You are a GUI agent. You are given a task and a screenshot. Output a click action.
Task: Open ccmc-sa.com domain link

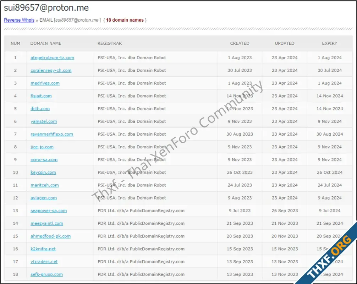pos(44,160)
